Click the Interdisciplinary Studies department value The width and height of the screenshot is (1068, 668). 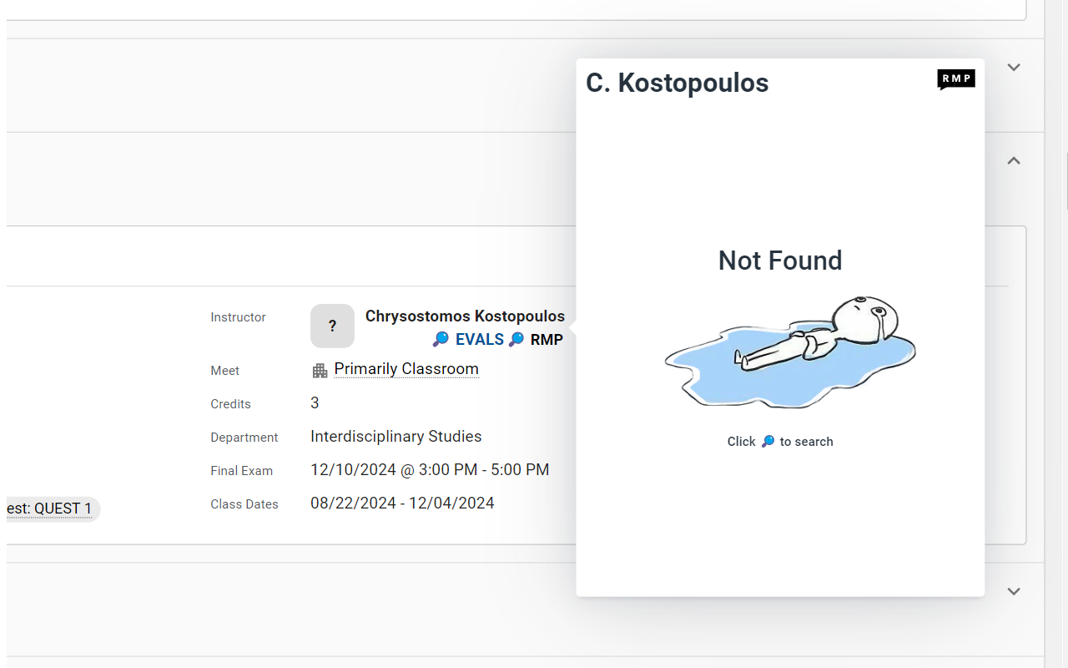pos(395,437)
